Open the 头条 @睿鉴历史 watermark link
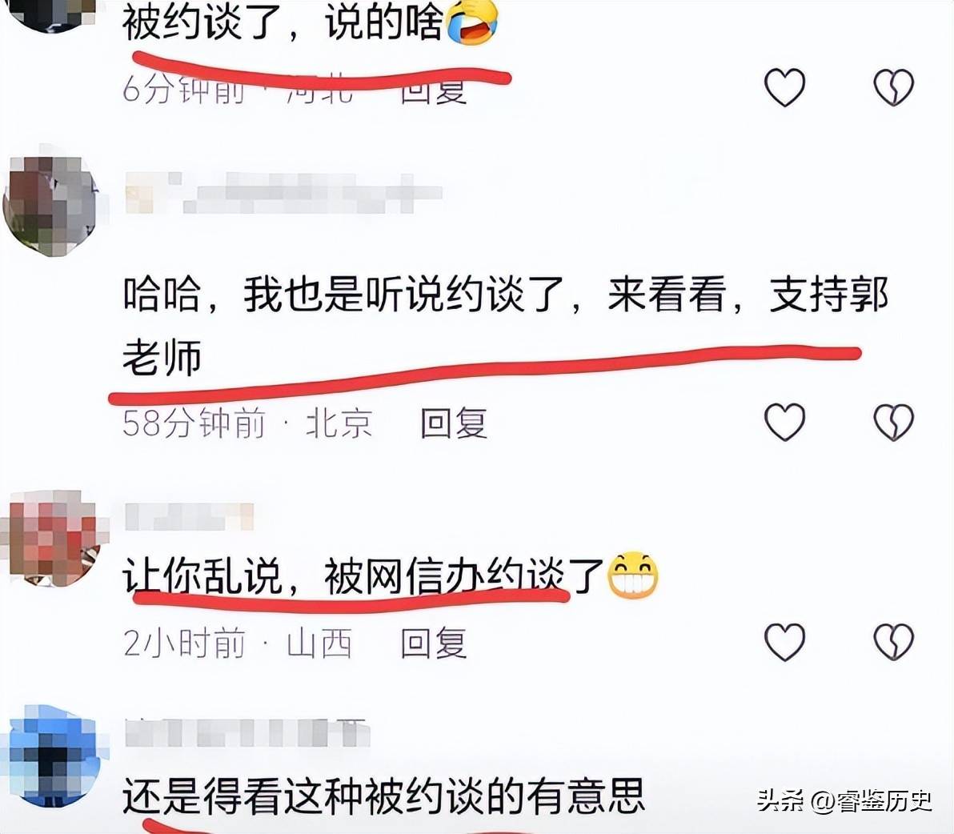Viewport: 954px width, 834px height. 844,801
